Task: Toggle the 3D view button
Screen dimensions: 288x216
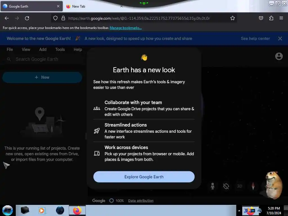Action: [240, 186]
